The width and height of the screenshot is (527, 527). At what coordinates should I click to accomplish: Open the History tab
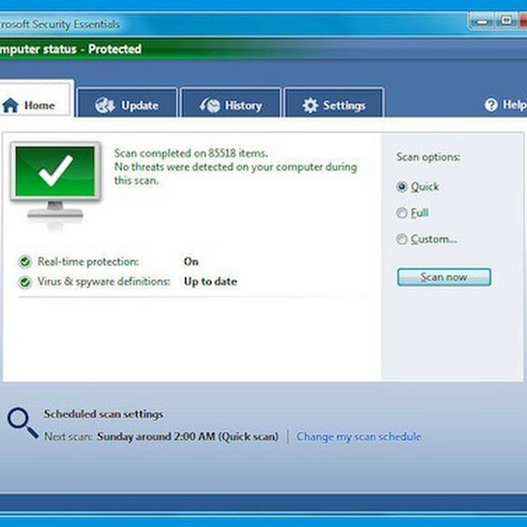point(231,103)
